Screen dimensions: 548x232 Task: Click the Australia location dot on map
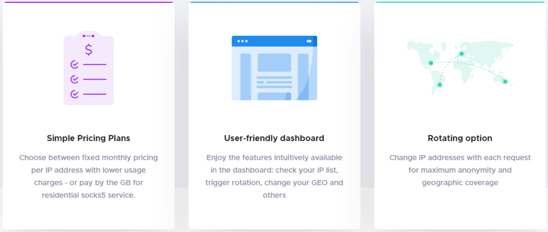pyautogui.click(x=505, y=82)
